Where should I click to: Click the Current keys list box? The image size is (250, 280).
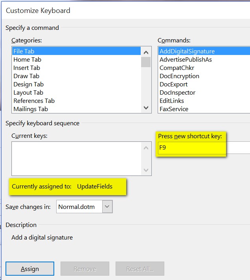point(76,159)
